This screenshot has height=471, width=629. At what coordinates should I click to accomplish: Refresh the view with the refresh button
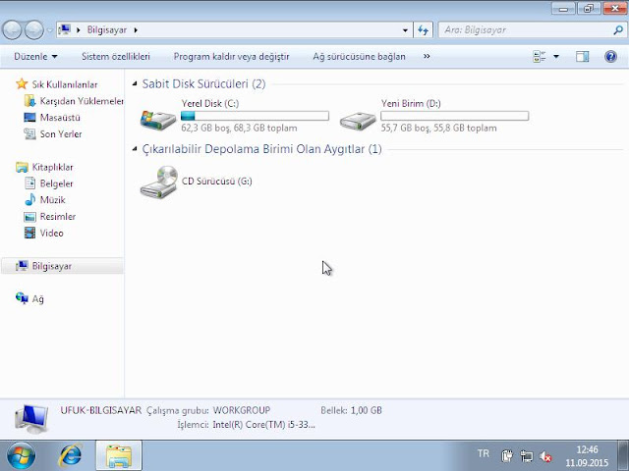coord(424,30)
